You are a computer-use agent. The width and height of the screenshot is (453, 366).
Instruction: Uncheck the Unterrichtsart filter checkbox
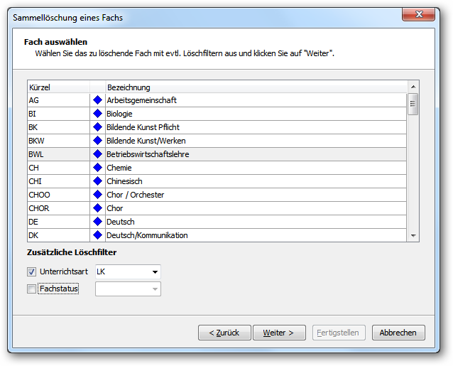31,271
